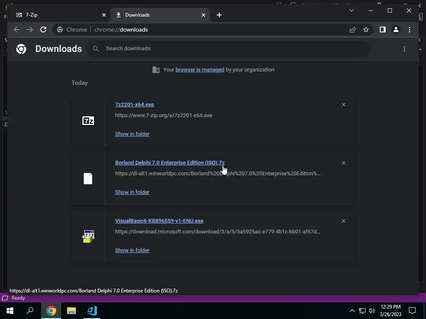This screenshot has height=319, width=426.
Task: Remove 7z2201-x64.exe from the list
Action: (x=344, y=105)
